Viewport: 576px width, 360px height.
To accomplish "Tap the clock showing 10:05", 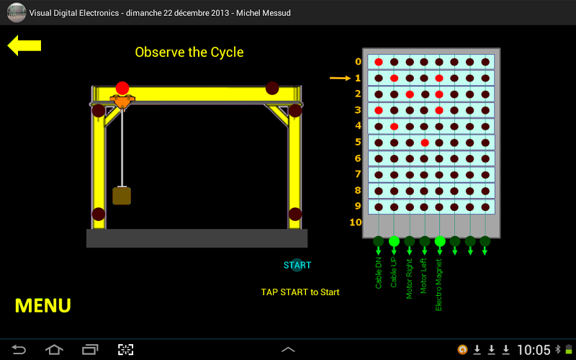I will coord(534,350).
